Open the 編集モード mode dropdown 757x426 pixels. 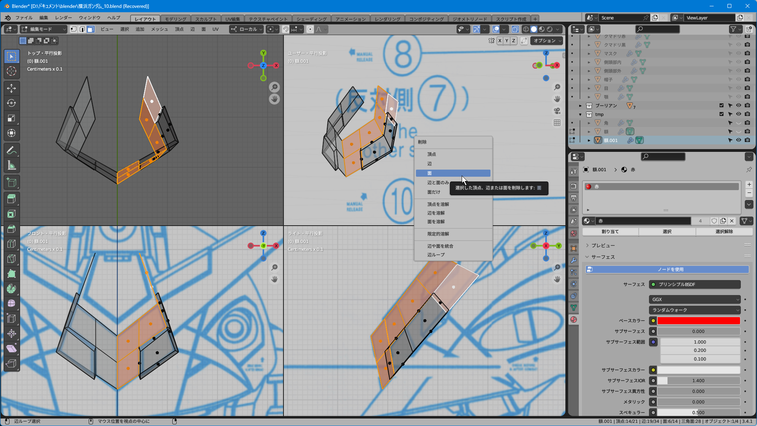tap(44, 29)
